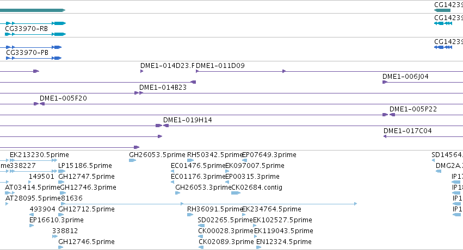
Task: Open the DME1-005F20 clone label
Action: tap(63, 98)
